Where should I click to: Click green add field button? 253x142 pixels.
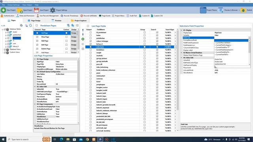[x=83, y=39]
